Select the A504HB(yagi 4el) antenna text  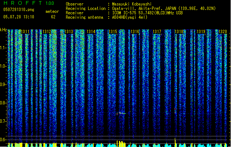click(130, 17)
